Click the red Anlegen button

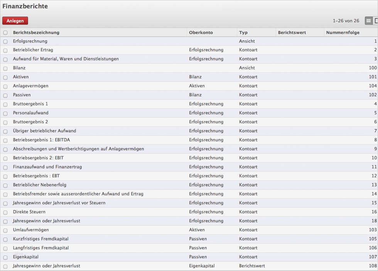pyautogui.click(x=15, y=21)
